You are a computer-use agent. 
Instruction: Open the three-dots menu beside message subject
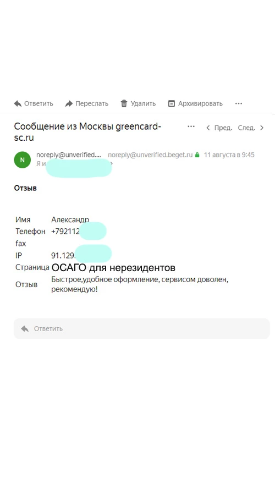coord(191,127)
